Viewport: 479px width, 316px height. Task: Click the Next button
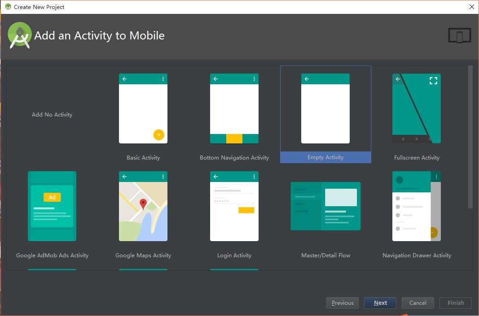click(x=380, y=303)
